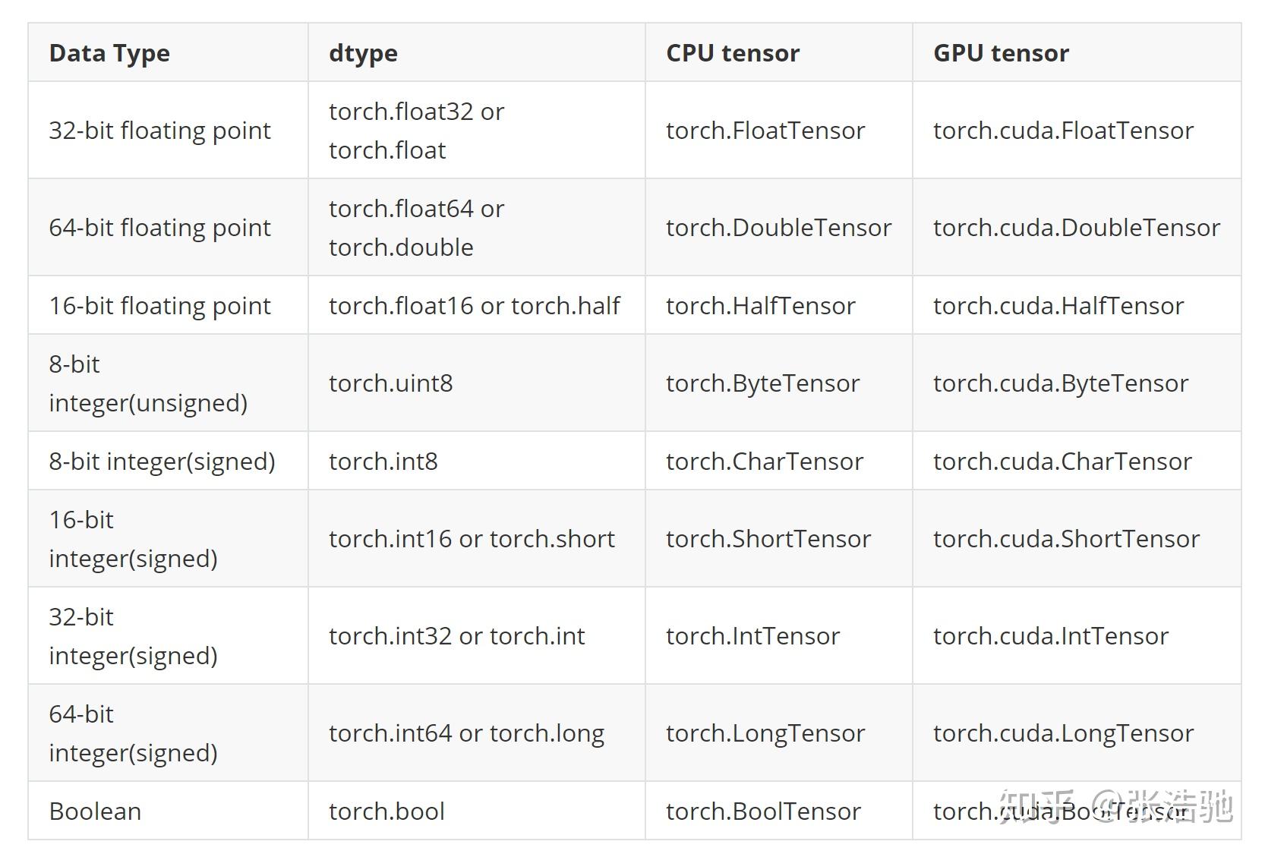
Task: Click the CPU tensor column header
Action: click(x=733, y=53)
